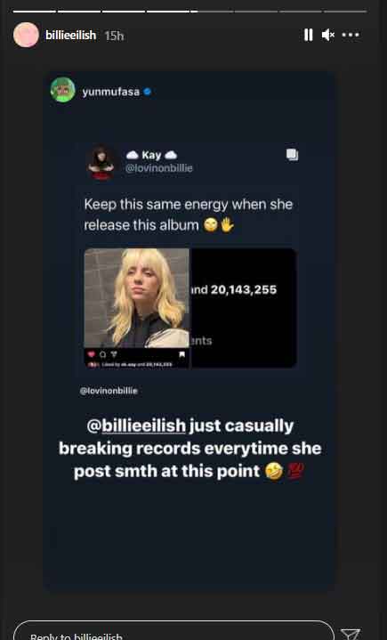Open the three-dot more options menu

[351, 35]
